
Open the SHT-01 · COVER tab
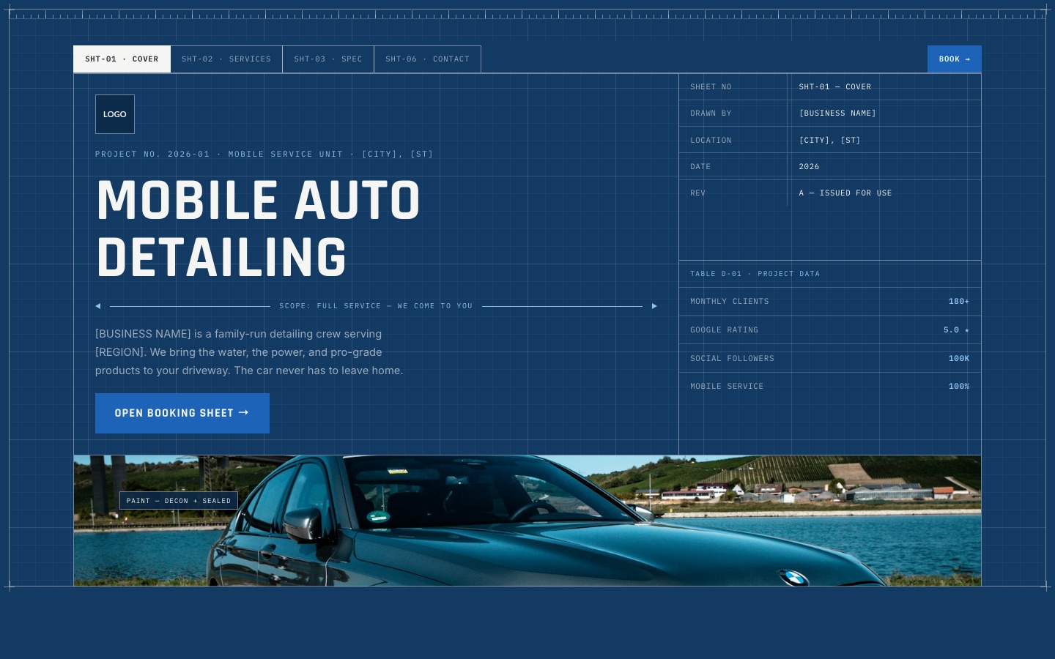click(122, 59)
